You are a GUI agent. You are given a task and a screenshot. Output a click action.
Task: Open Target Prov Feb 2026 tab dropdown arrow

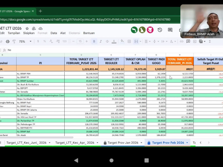click(x=187, y=143)
